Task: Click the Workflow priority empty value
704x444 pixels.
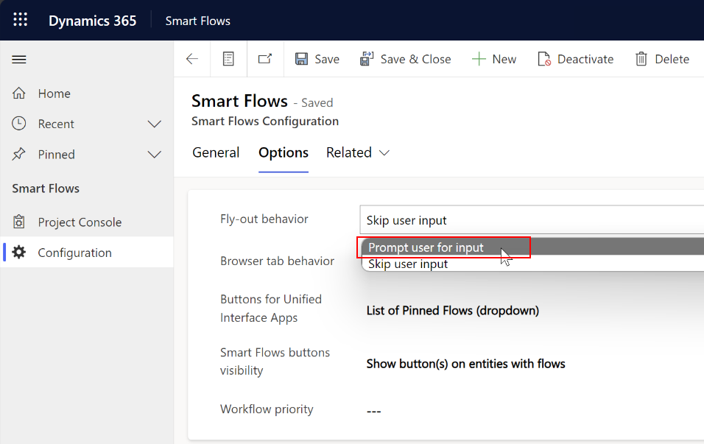Action: pyautogui.click(x=373, y=411)
